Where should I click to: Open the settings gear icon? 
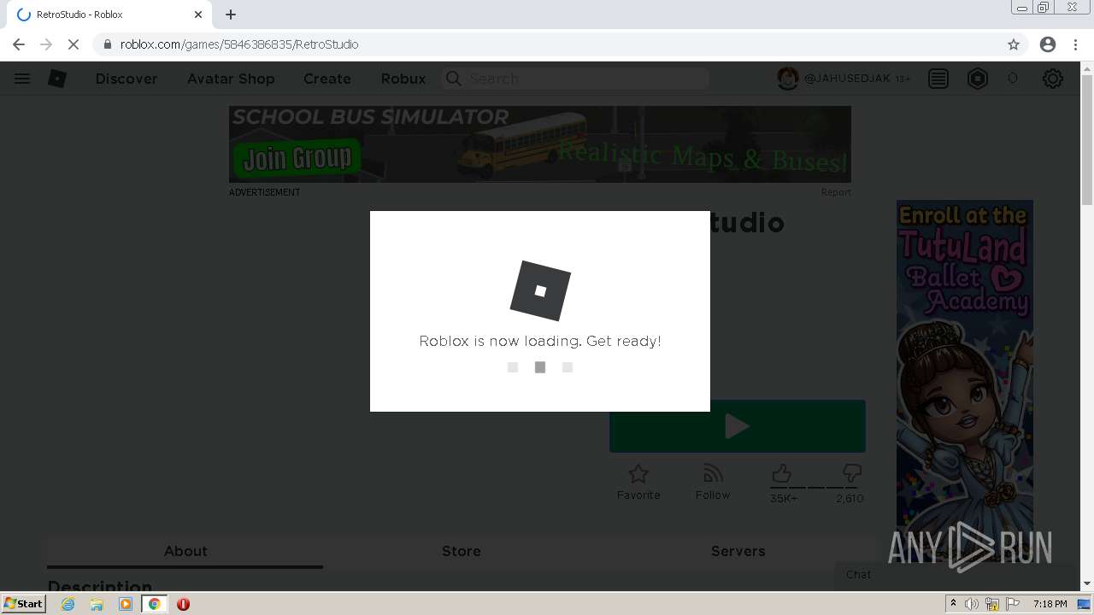(1053, 79)
